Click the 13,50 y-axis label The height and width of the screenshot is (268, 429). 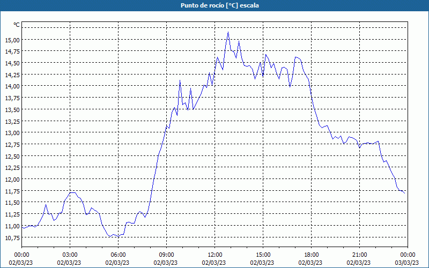(x=12, y=110)
